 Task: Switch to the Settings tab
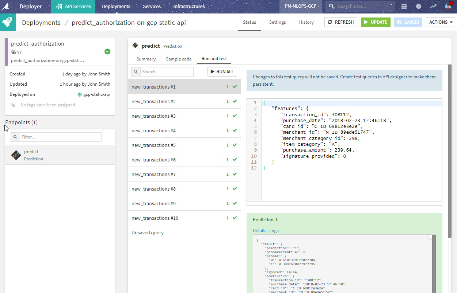277,22
